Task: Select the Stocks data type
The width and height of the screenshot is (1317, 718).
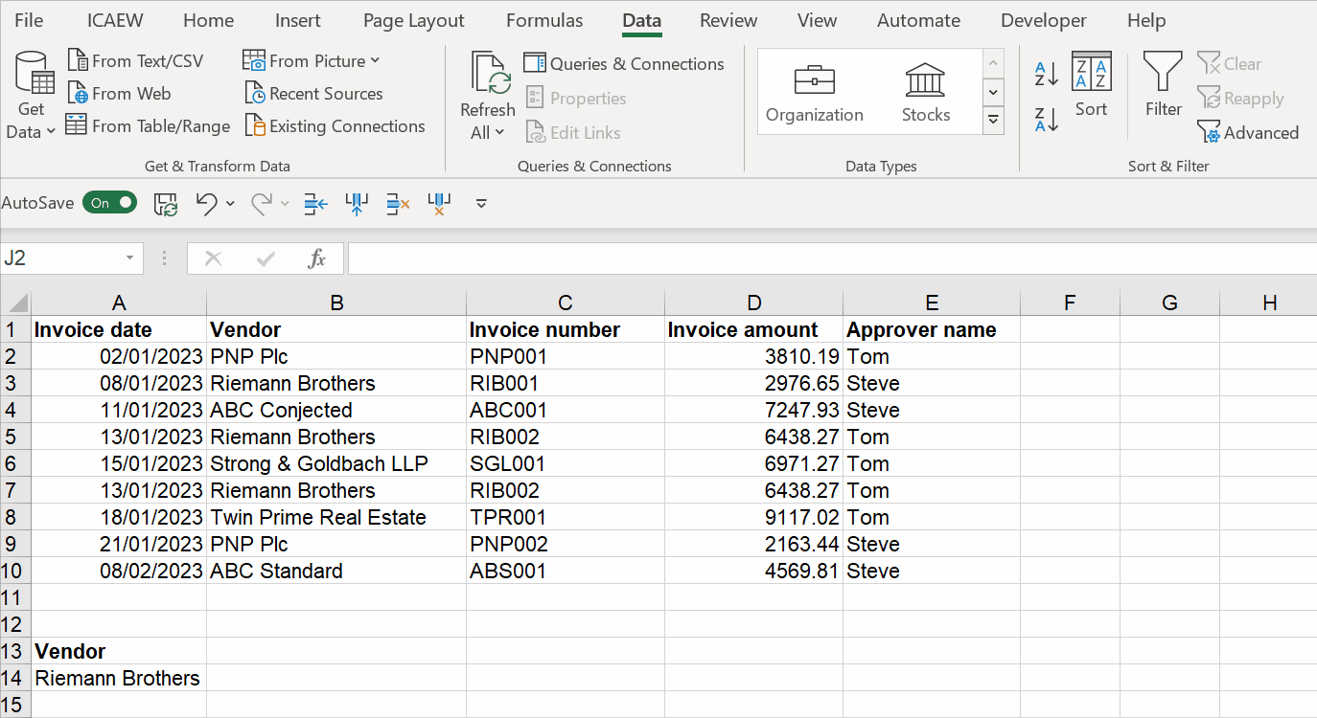Action: coord(925,92)
